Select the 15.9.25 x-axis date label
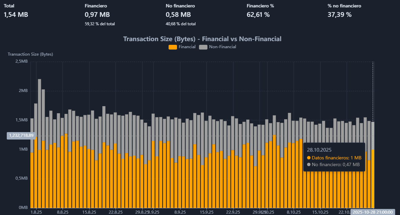Image resolution: width=400 pixels, height=215 pixels. (x=206, y=212)
